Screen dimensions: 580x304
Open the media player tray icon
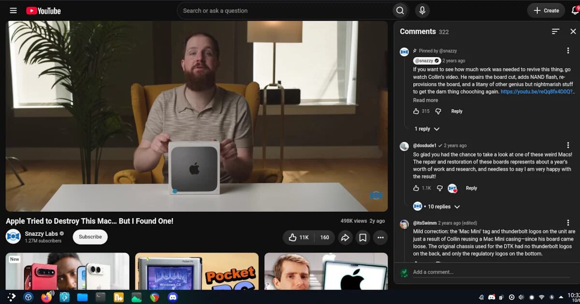pyautogui.click(x=512, y=297)
